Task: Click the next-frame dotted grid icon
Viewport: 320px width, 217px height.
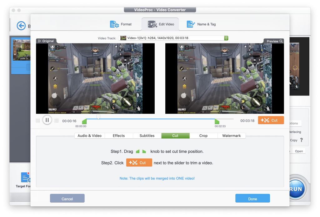Action: click(57, 121)
